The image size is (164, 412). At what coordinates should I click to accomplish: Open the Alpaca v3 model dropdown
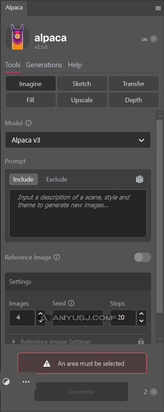coord(78,140)
